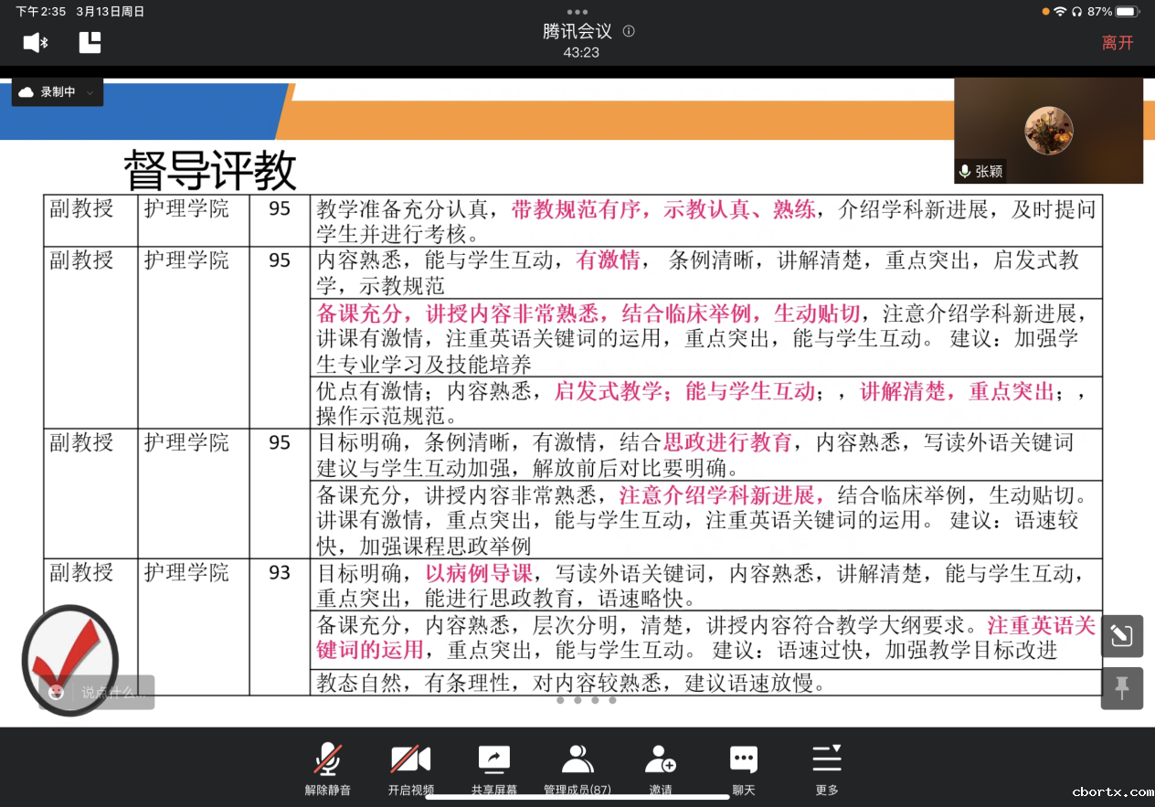Tap the 共享屏幕 share screen icon

[x=494, y=766]
